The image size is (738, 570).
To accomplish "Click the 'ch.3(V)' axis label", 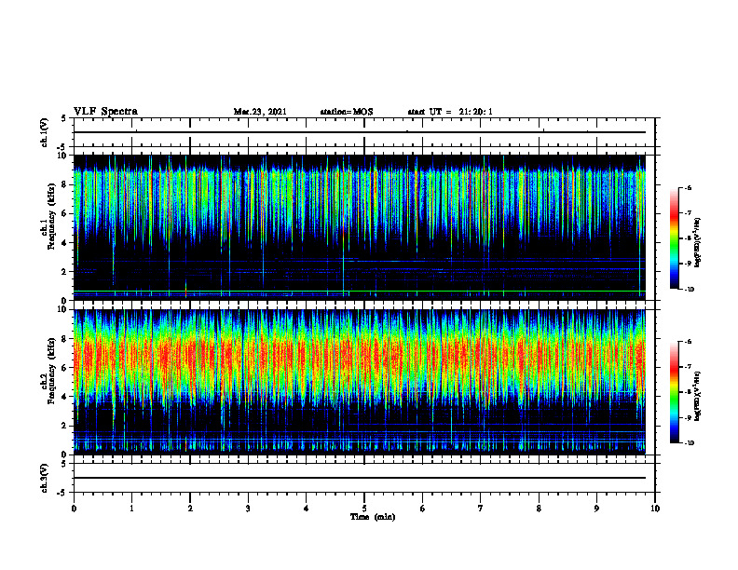I will click(44, 478).
